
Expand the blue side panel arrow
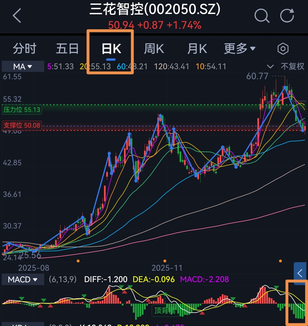[300, 273]
